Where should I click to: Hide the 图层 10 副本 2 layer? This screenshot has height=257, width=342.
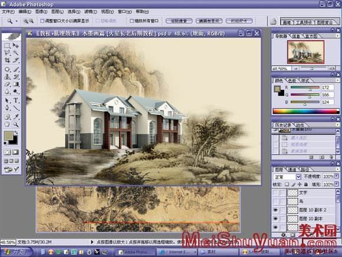[275, 210]
